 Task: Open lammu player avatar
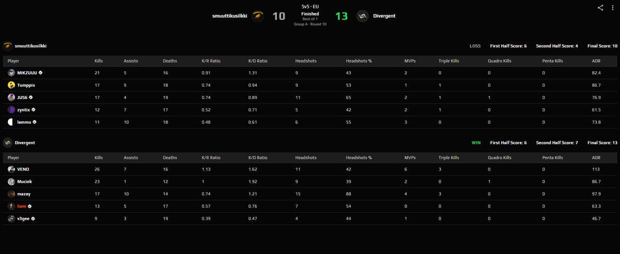pyautogui.click(x=11, y=122)
